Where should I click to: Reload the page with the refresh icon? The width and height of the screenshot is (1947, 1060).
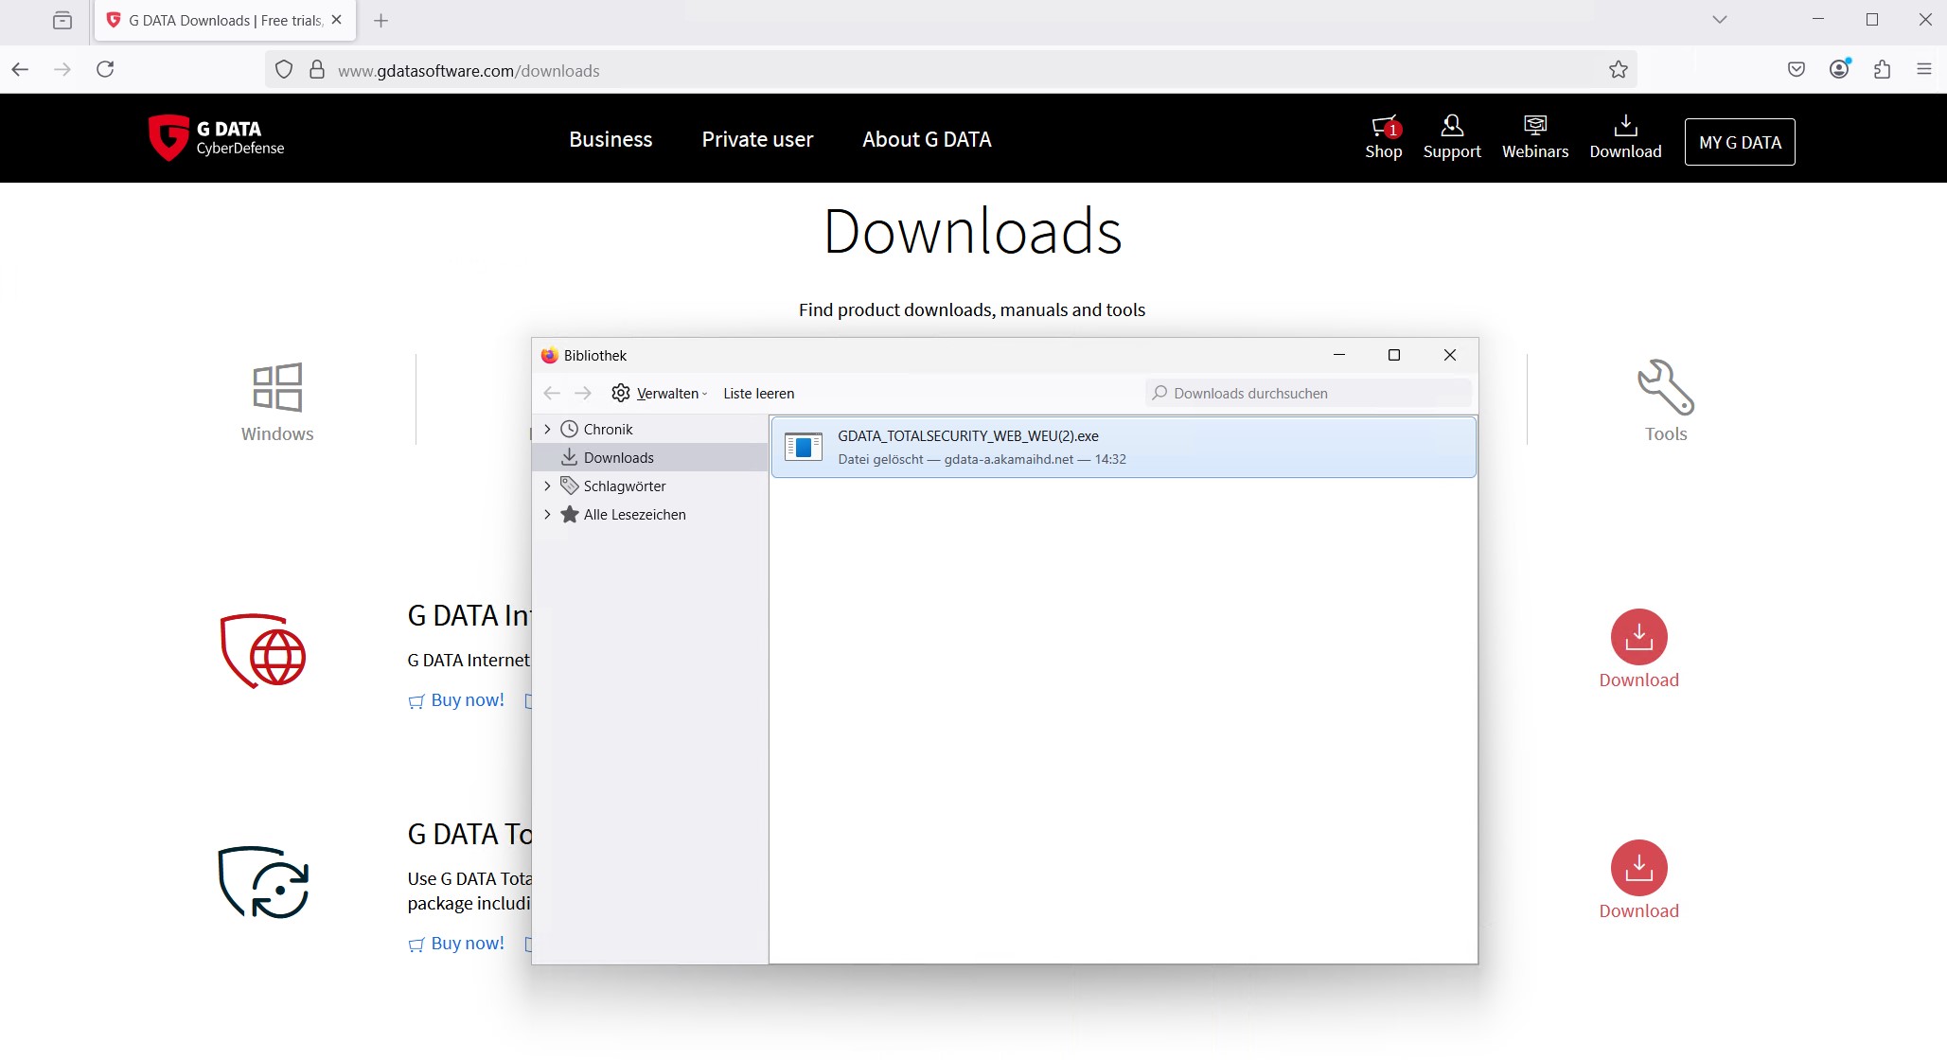tap(105, 69)
